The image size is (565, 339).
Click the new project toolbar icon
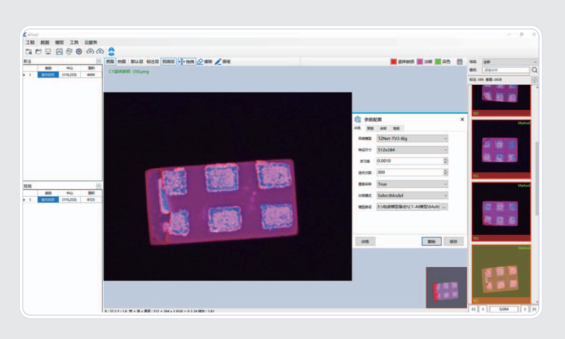(x=28, y=51)
